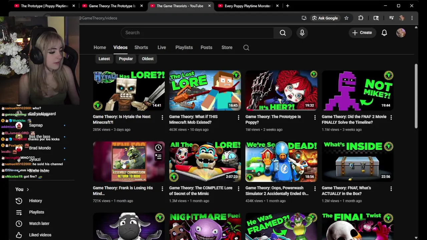Click the search magnifier button

[283, 33]
